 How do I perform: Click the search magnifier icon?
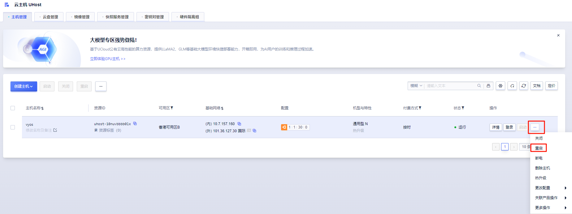[x=479, y=86]
